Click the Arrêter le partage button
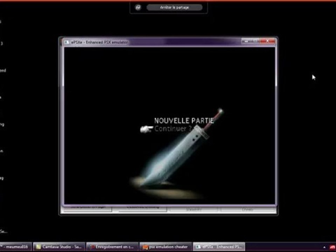 point(174,7)
